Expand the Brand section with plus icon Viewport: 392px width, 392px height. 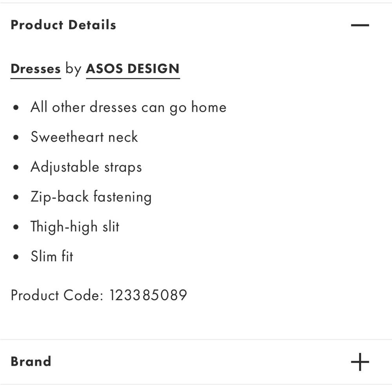pyautogui.click(x=360, y=361)
